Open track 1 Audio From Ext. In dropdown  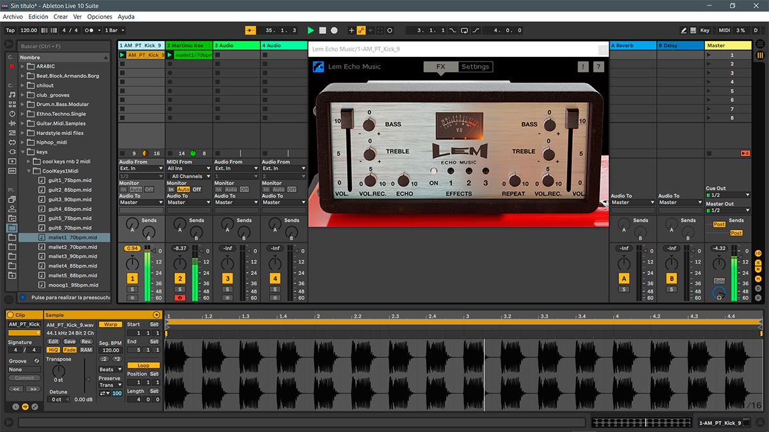[141, 168]
